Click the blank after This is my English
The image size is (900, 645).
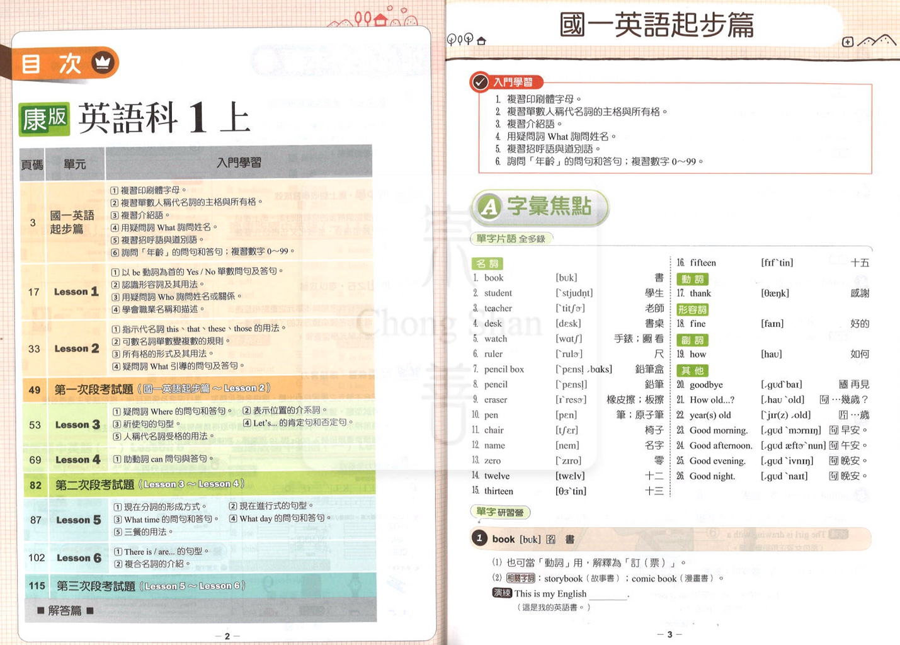608,595
